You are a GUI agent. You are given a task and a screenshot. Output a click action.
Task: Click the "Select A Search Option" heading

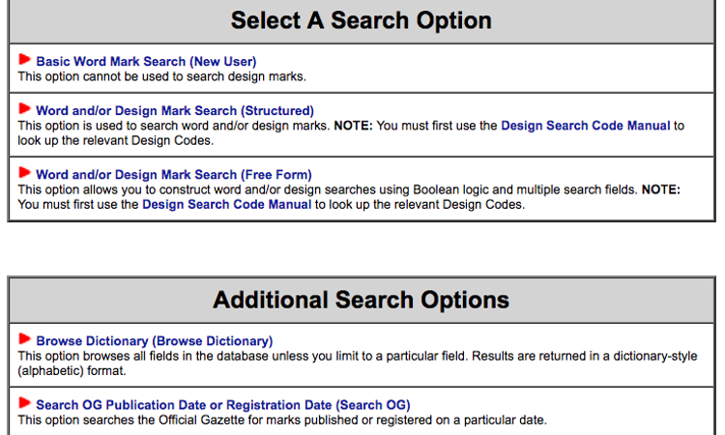[362, 20]
